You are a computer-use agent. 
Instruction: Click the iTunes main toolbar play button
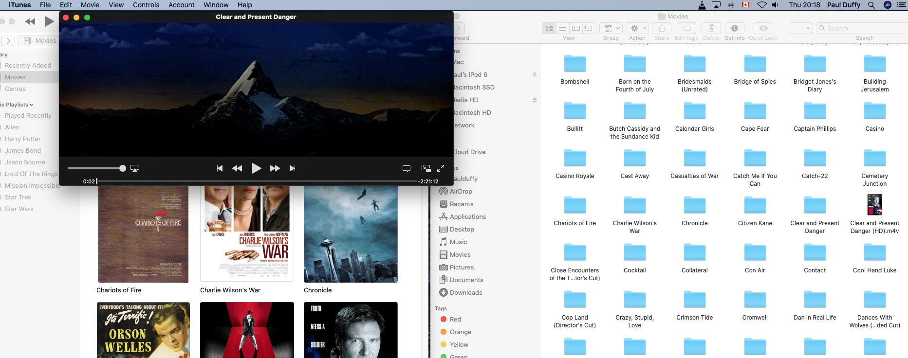49,21
